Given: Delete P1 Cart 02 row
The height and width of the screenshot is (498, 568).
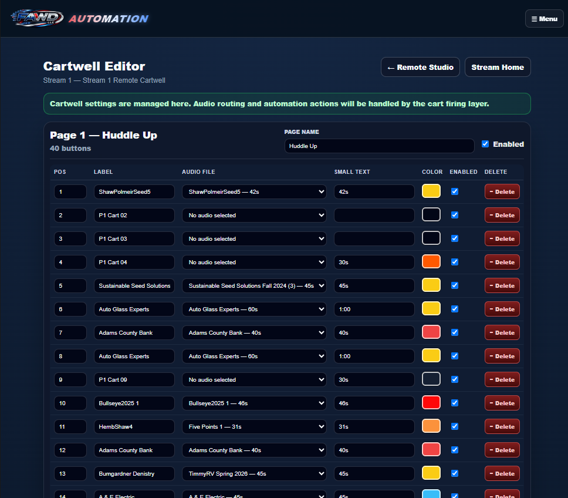Looking at the screenshot, I should (502, 216).
